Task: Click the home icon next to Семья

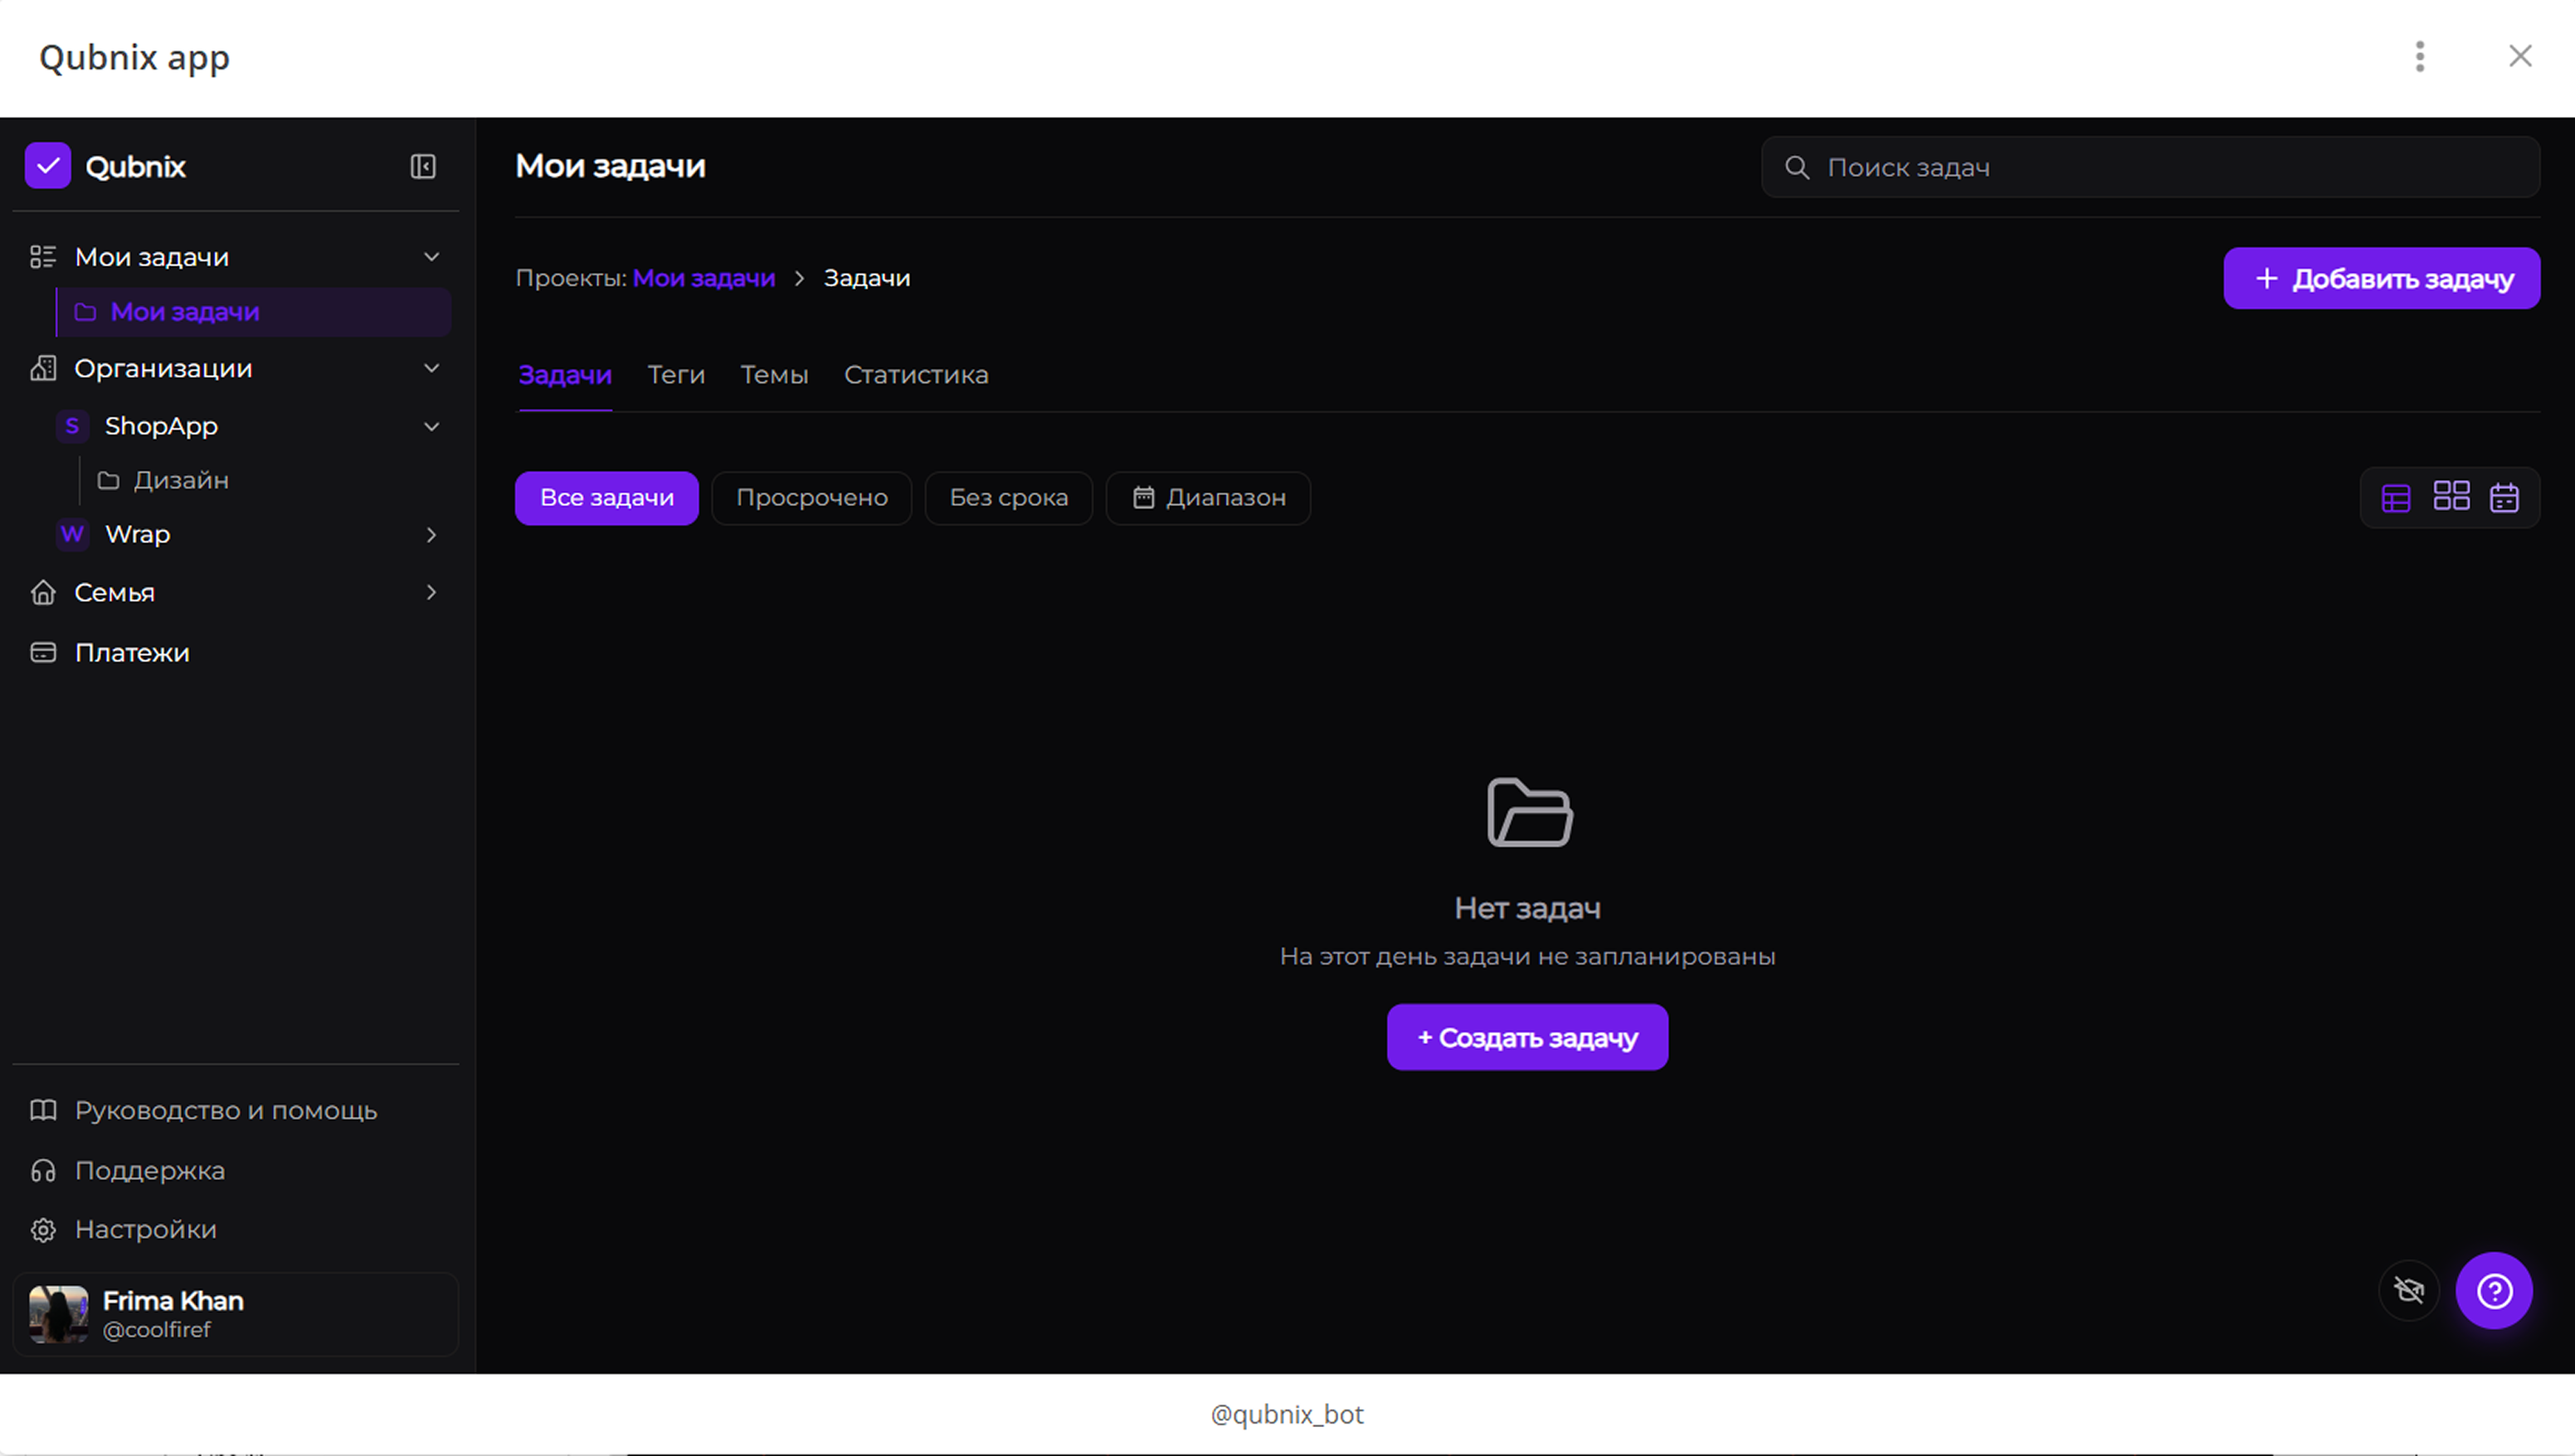Action: (x=43, y=592)
